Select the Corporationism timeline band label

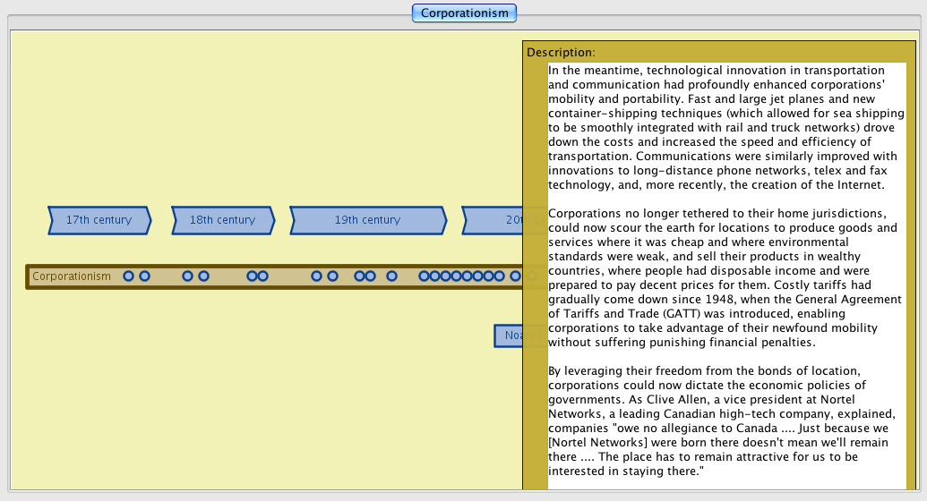pyautogui.click(x=72, y=276)
